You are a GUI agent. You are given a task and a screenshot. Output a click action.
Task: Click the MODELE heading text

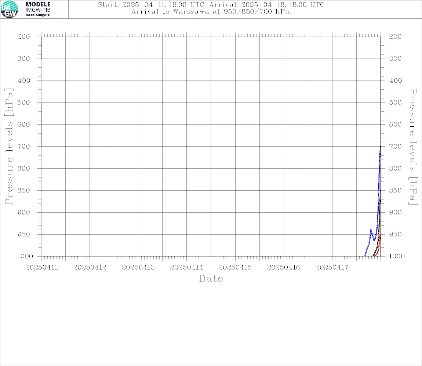[38, 4]
